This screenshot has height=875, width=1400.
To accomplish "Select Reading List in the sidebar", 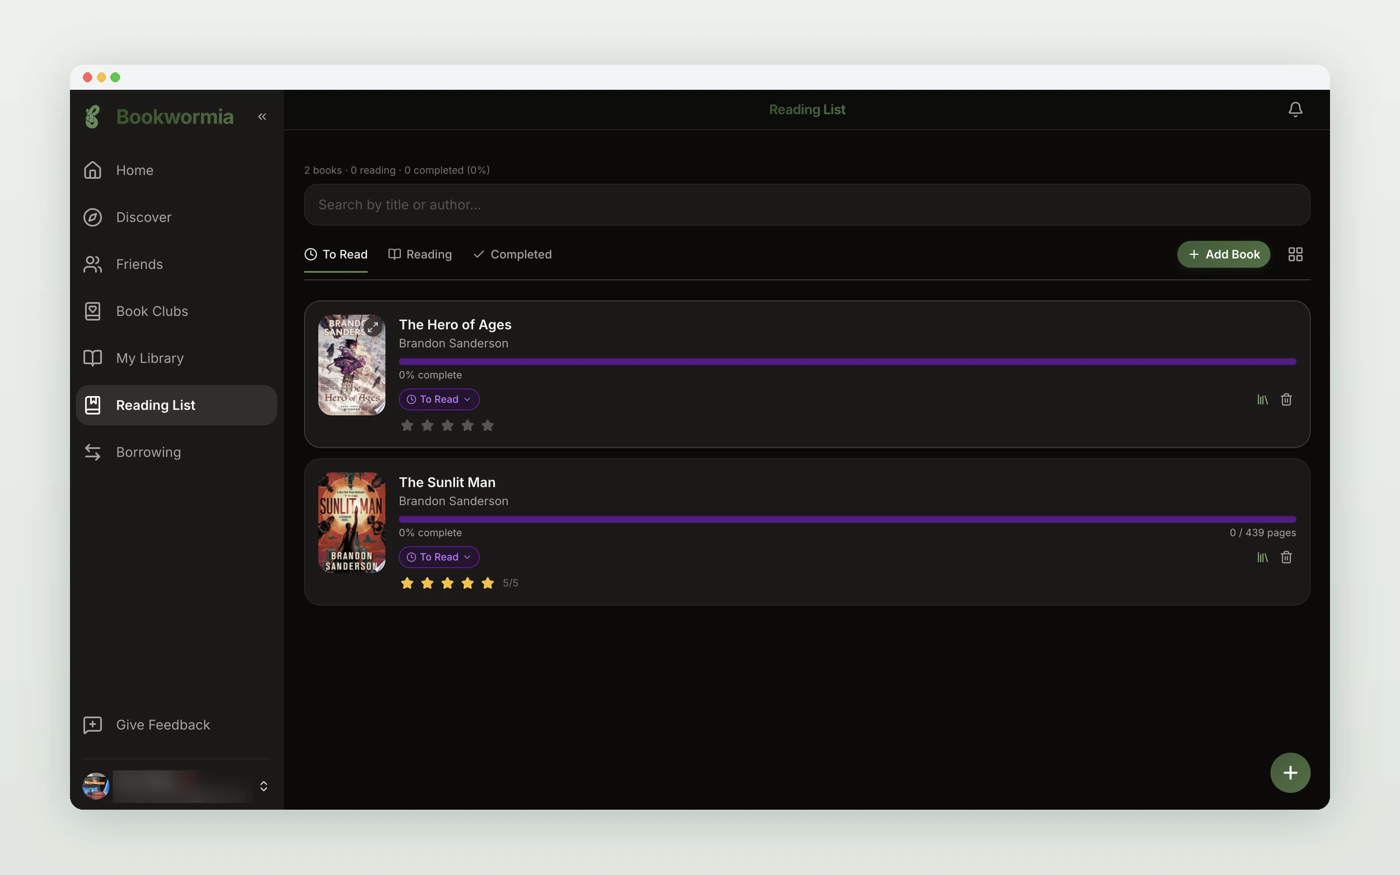I will pyautogui.click(x=176, y=405).
